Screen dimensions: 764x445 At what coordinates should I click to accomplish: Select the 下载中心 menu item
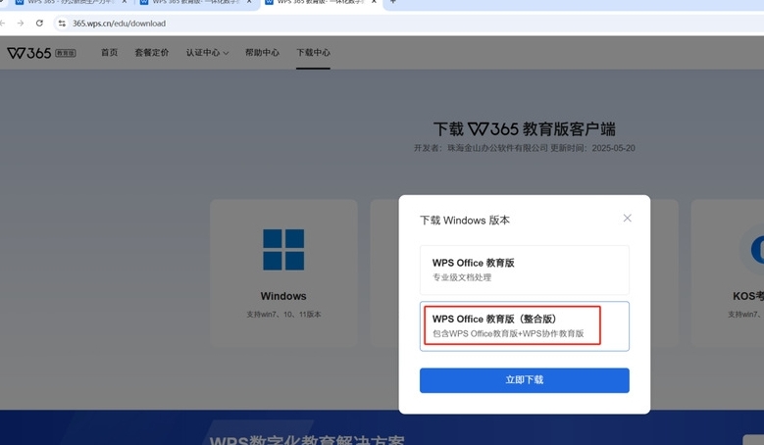pyautogui.click(x=313, y=52)
